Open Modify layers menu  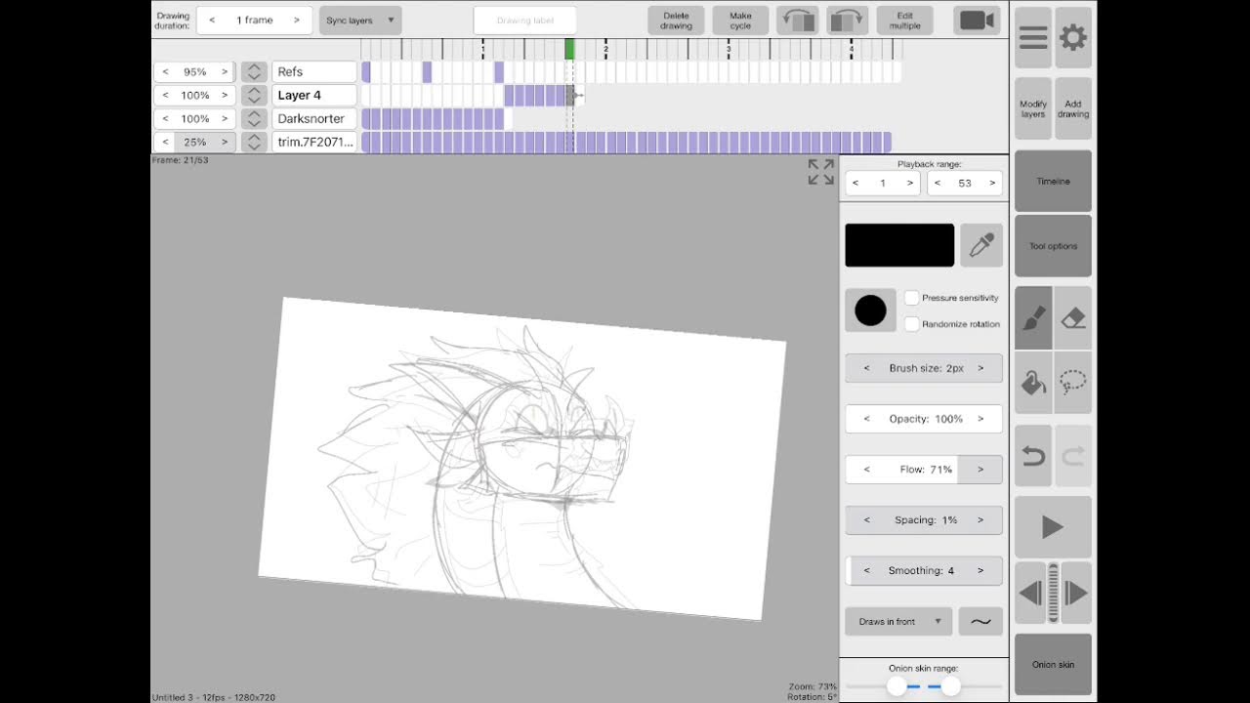click(x=1033, y=108)
